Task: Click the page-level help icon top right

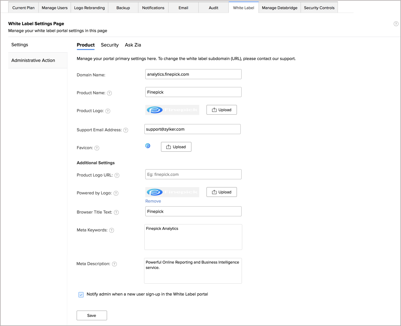Action: coord(396,24)
